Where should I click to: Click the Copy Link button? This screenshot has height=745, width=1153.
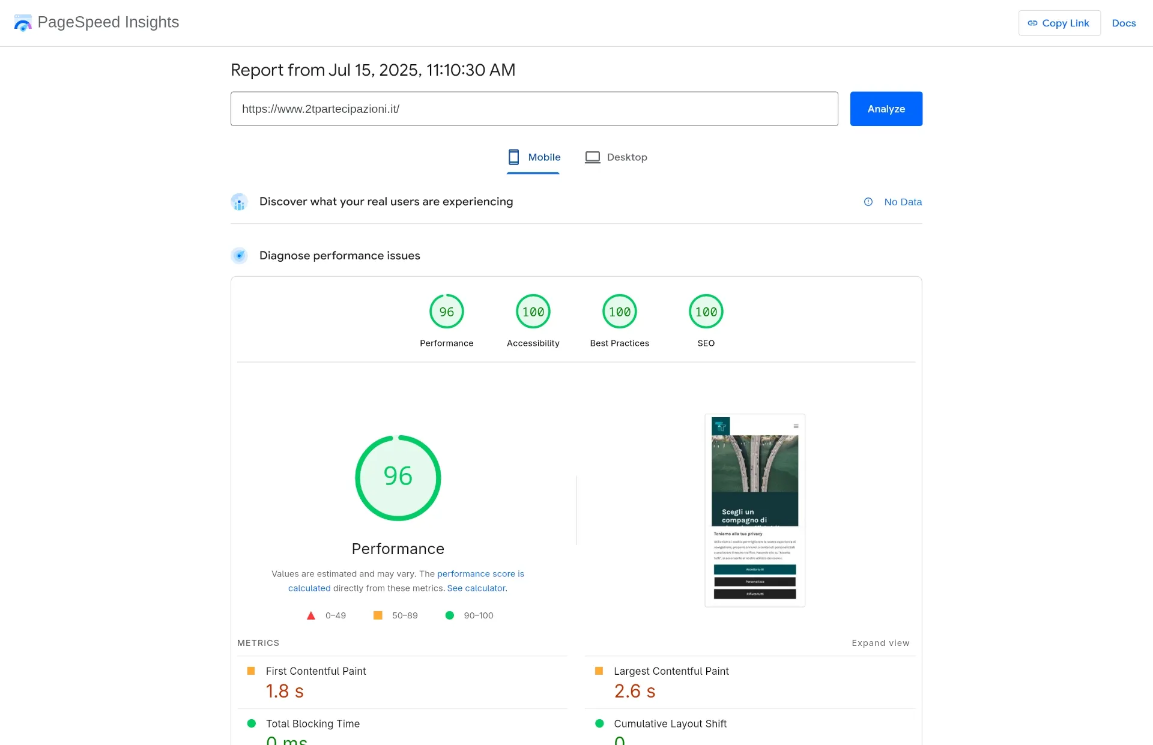[1059, 23]
